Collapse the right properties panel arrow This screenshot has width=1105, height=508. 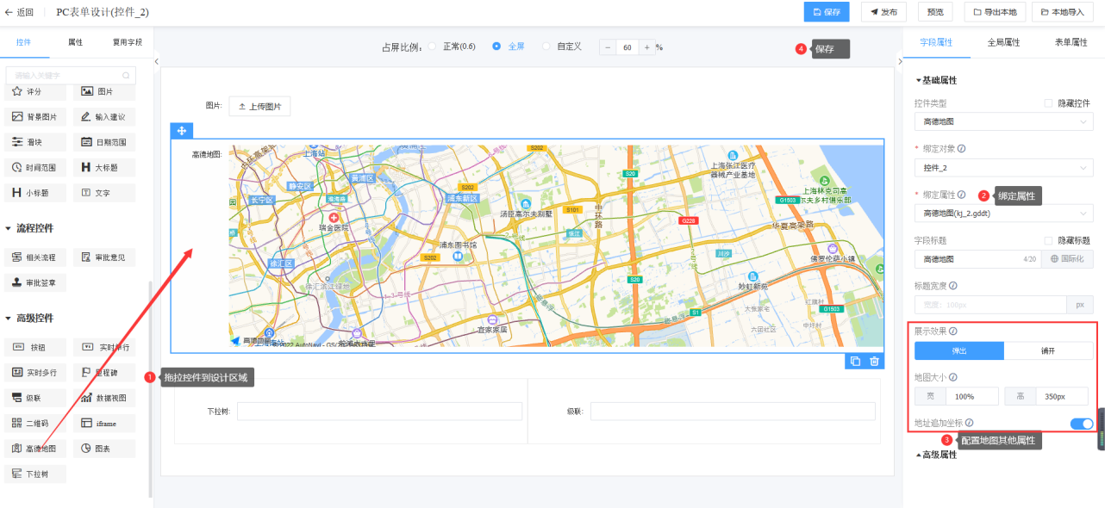point(900,61)
